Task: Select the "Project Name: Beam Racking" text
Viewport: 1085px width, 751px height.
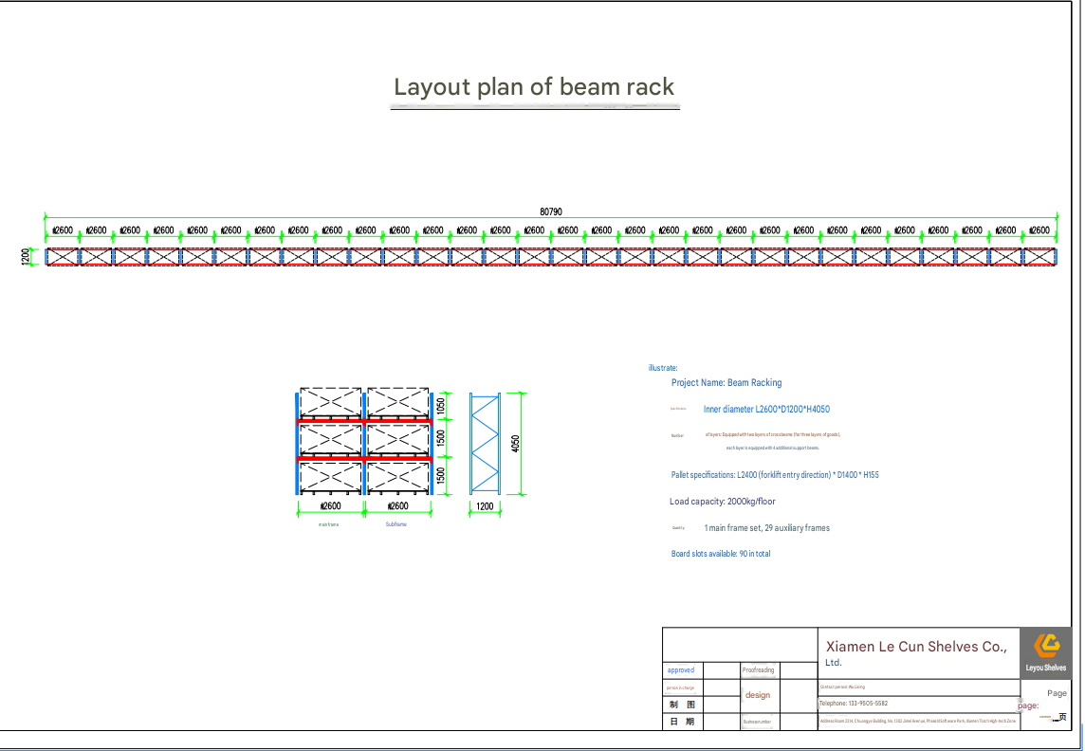Action: pyautogui.click(x=726, y=382)
